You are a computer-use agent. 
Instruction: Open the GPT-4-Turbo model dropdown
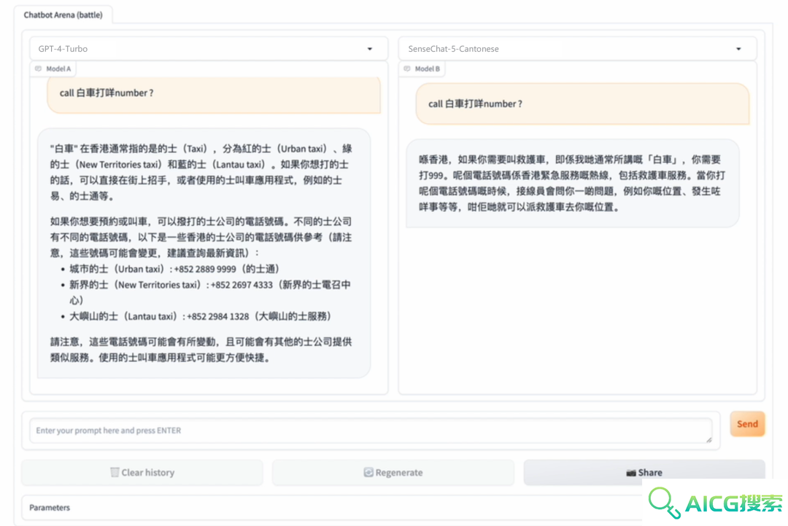[x=209, y=49]
